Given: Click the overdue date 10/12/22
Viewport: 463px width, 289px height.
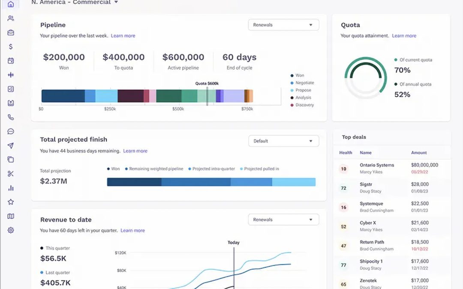Looking at the screenshot, I should (x=420, y=249).
